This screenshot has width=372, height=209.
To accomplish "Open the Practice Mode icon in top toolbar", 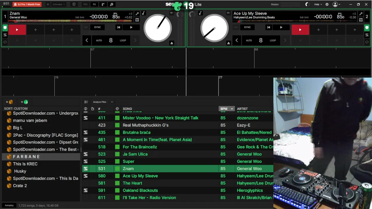I will [112, 4].
